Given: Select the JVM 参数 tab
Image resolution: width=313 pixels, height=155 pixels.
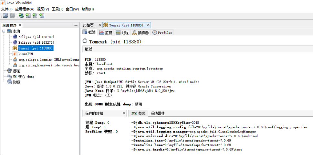Looking at the screenshot, I should click(138, 114).
